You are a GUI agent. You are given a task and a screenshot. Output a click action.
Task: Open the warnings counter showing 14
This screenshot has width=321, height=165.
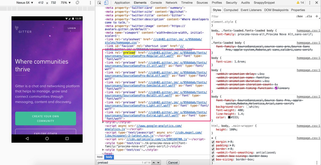click(x=300, y=3)
